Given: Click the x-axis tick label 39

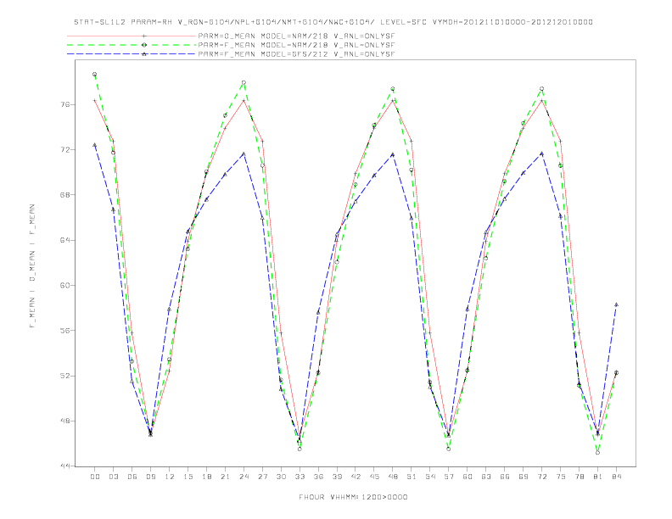Looking at the screenshot, I should click(337, 477).
